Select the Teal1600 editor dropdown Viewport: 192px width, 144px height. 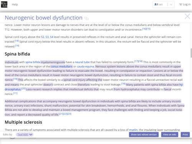coord(25,134)
